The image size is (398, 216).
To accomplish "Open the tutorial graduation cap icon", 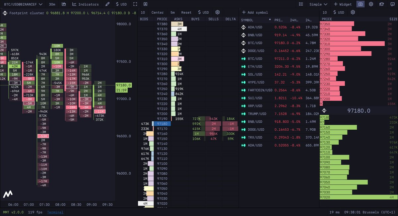I will pos(381,4).
